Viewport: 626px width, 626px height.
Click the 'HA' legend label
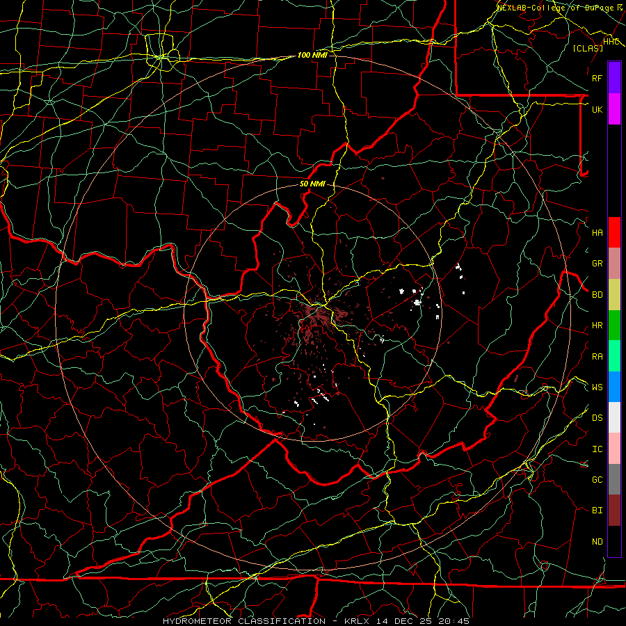[597, 233]
